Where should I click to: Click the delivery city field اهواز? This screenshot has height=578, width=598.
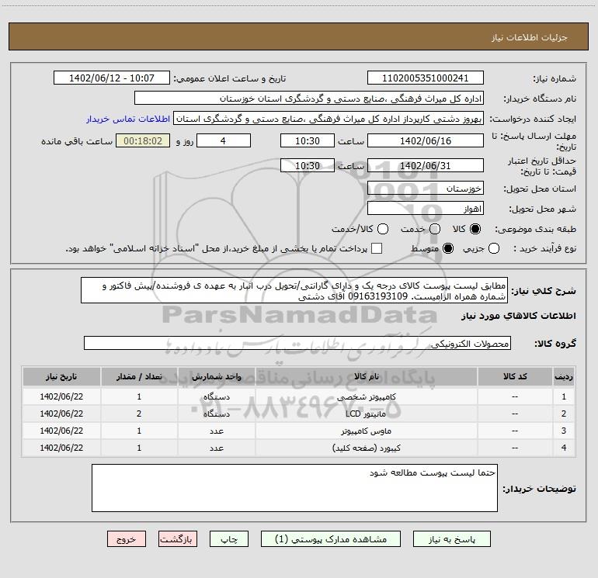(x=426, y=209)
